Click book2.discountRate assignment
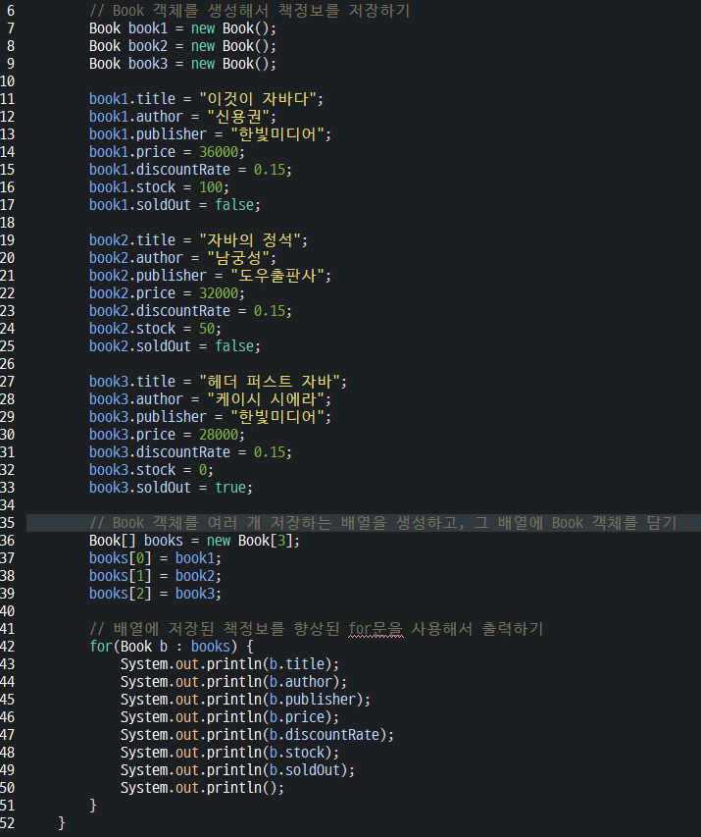Viewport: 701px width, 837px height. pos(190,310)
